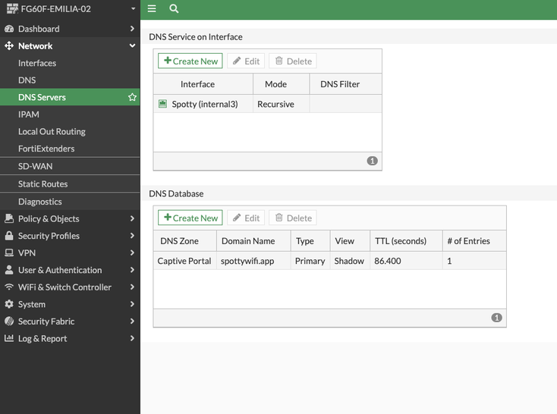Favorite DNS Servers with the star icon

tap(132, 97)
